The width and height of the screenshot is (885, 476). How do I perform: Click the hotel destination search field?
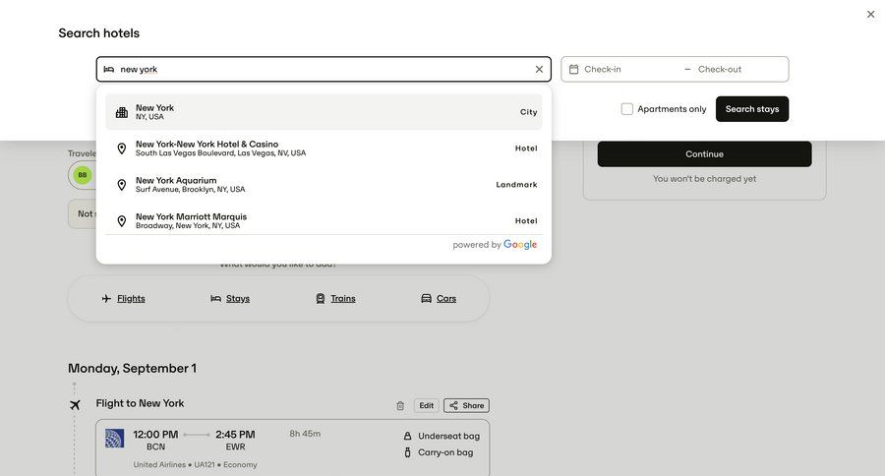[x=324, y=69]
